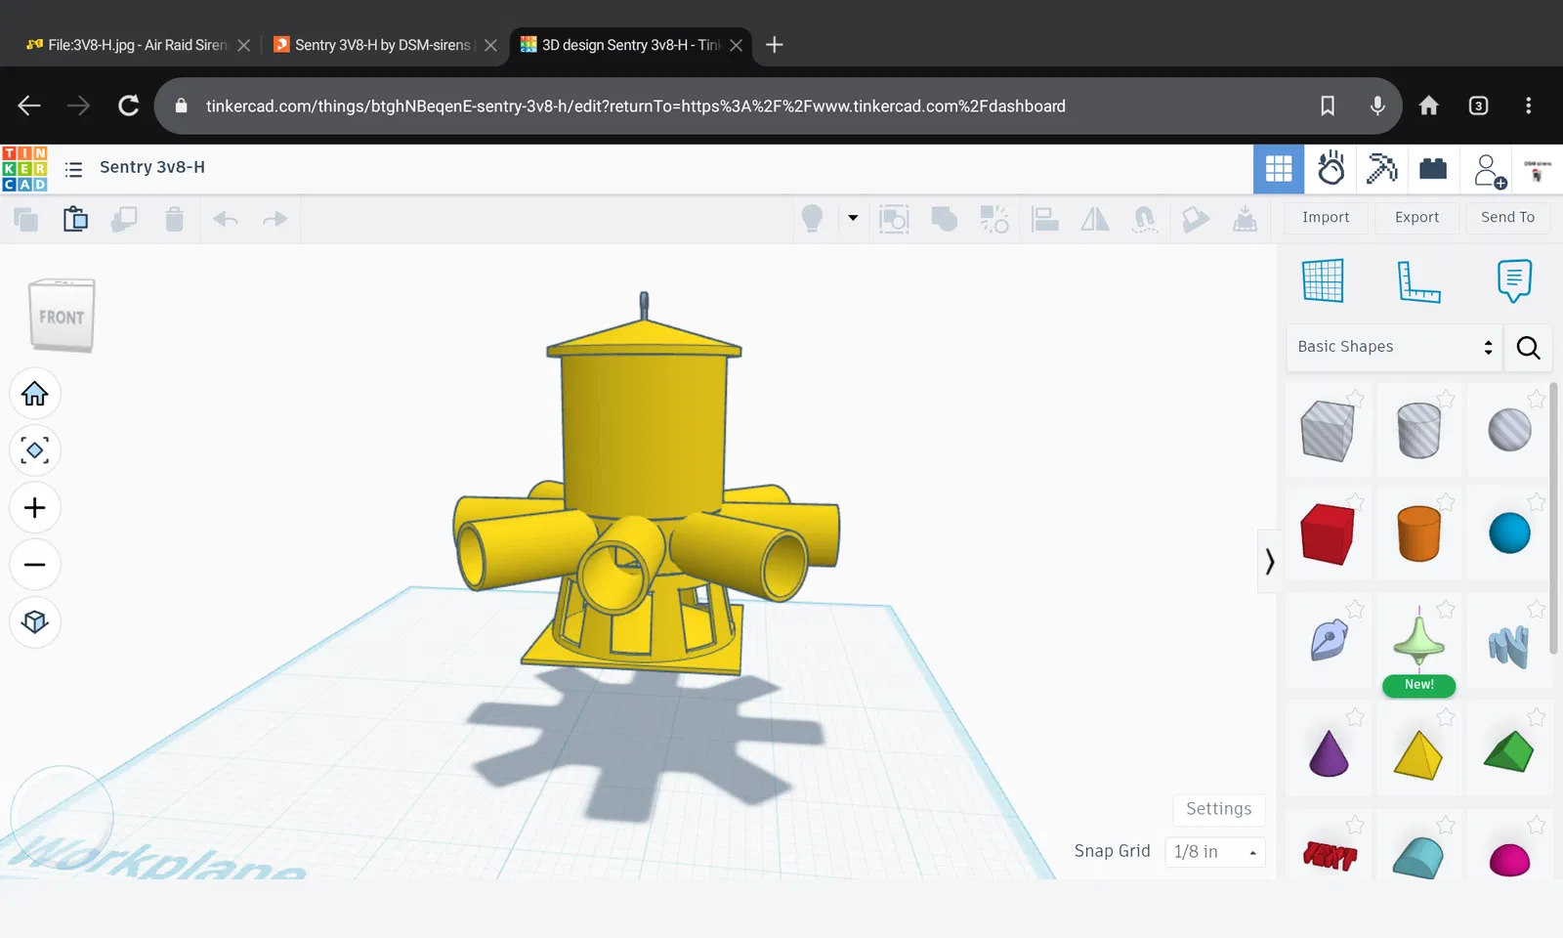Image resolution: width=1563 pixels, height=938 pixels.
Task: Open the Basic Shapes category dropdown
Action: [1394, 347]
